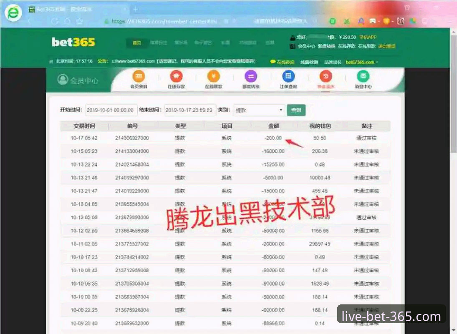Image resolution: width=457 pixels, height=334 pixels.
Task: Expand the bet67365.com domain dropdown arrow
Action: click(x=377, y=62)
